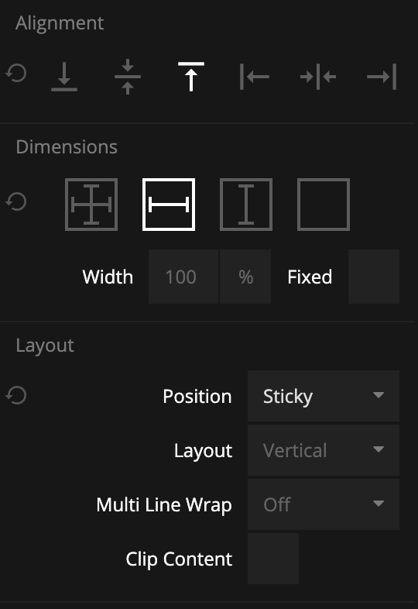Select the empty no-fill dimension mode

click(x=324, y=205)
